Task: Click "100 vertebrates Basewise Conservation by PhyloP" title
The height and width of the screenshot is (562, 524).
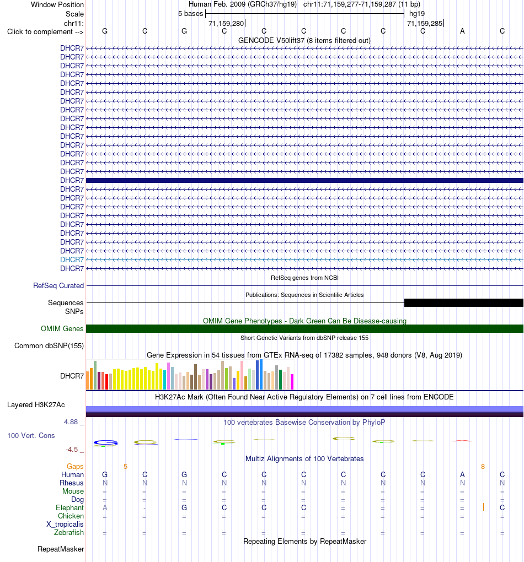Action: pos(304,422)
